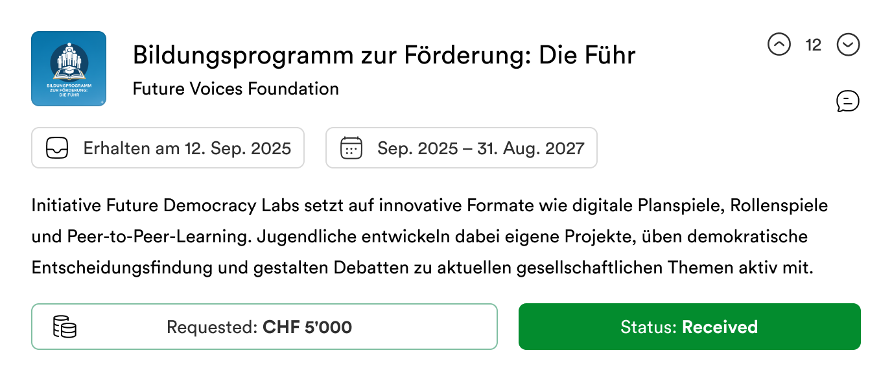Open the title "Bildungsprogramm zur Förderung: Die Führ"
This screenshot has width=892, height=381.
point(384,56)
